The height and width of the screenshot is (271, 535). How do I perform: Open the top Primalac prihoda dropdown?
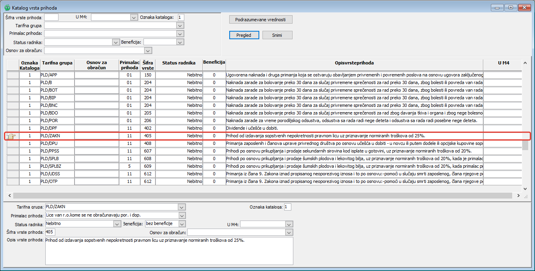click(180, 34)
